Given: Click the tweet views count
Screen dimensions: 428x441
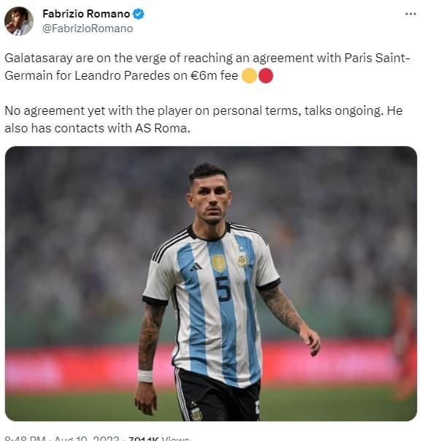Looking at the screenshot, I should [x=158, y=438].
